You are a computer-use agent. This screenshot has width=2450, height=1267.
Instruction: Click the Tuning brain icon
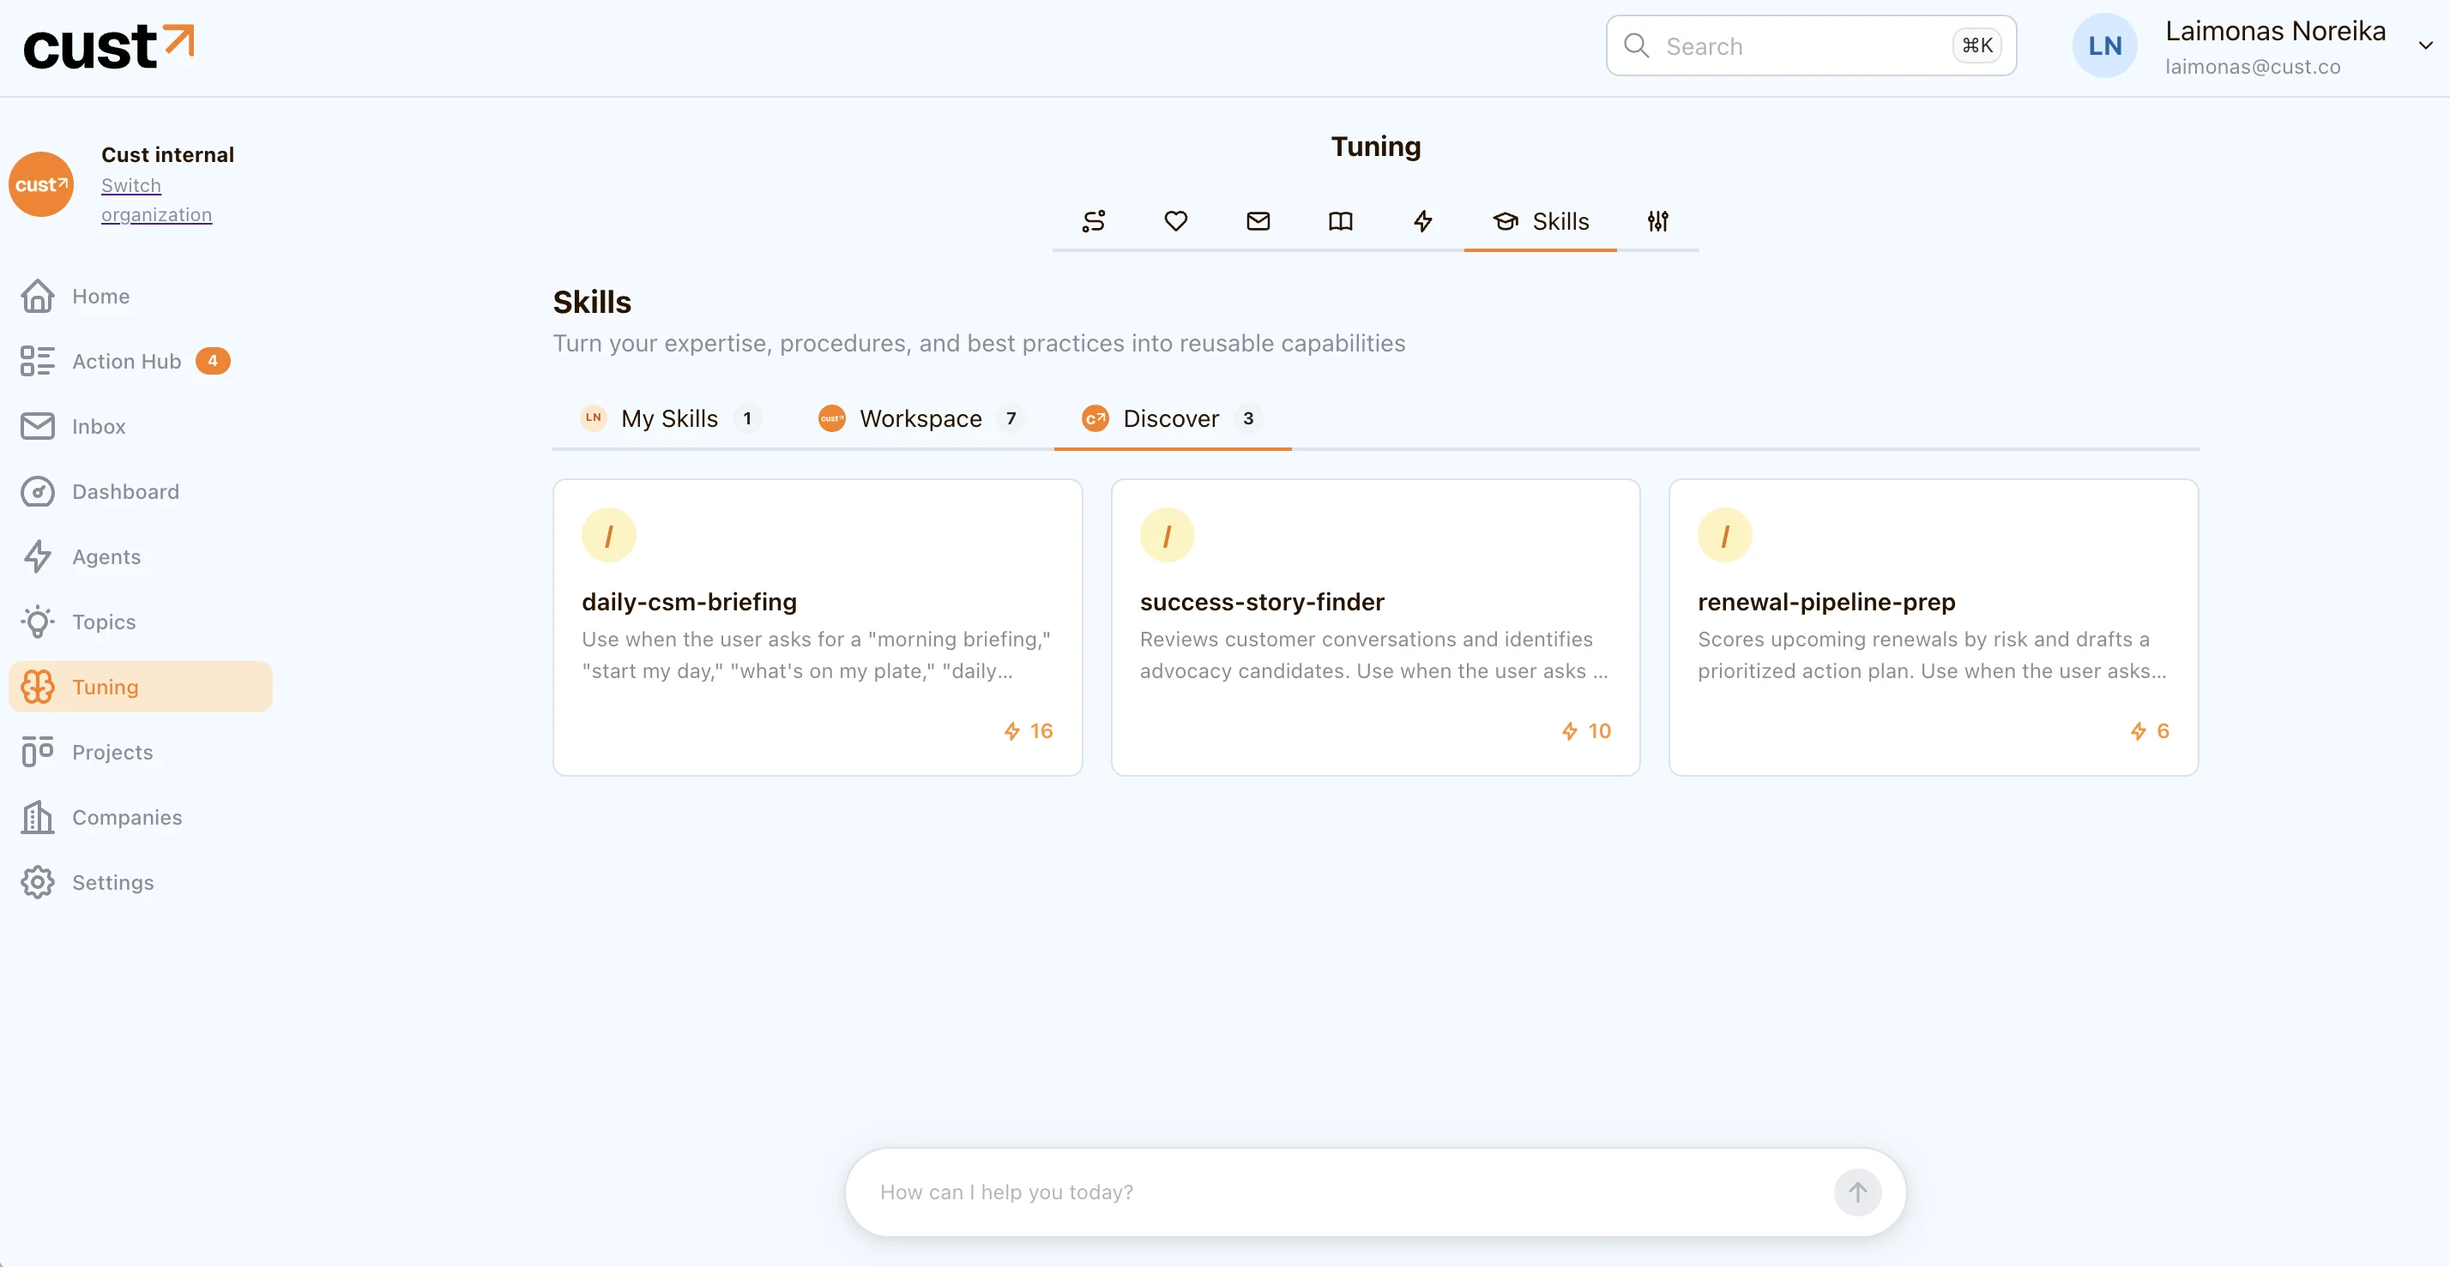tap(38, 687)
